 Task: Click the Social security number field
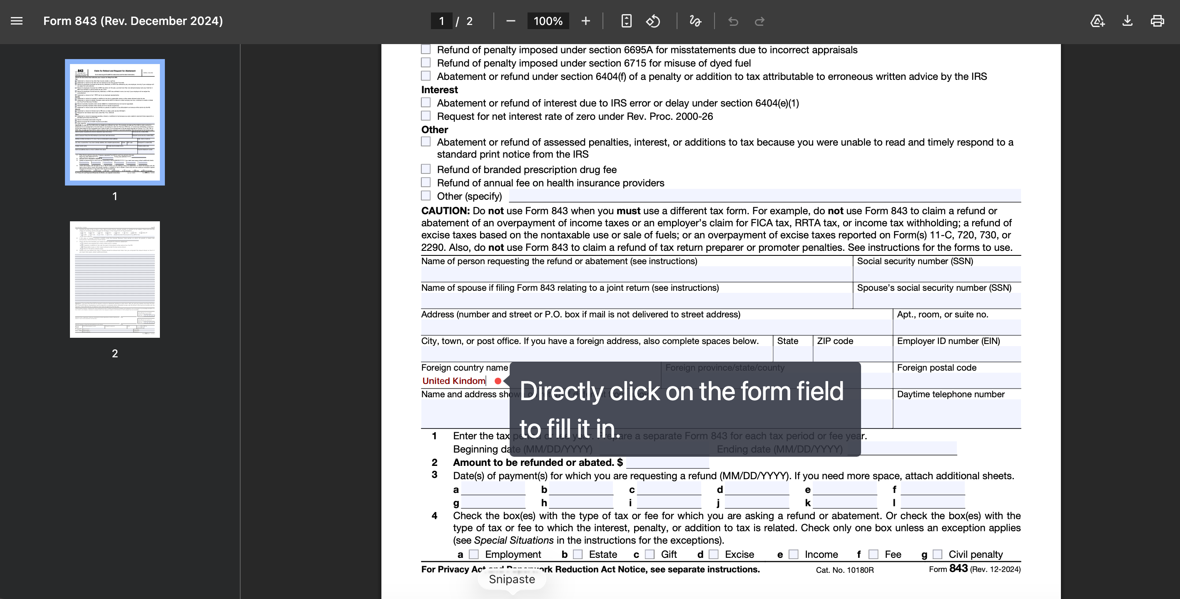click(x=937, y=274)
